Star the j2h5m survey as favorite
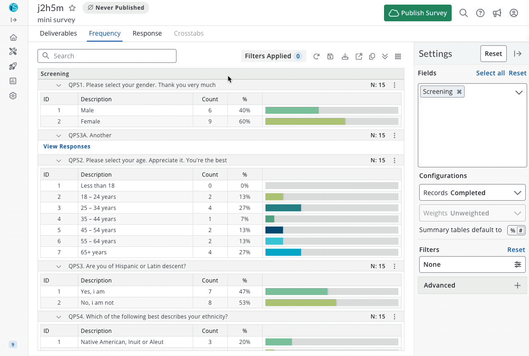 point(72,8)
